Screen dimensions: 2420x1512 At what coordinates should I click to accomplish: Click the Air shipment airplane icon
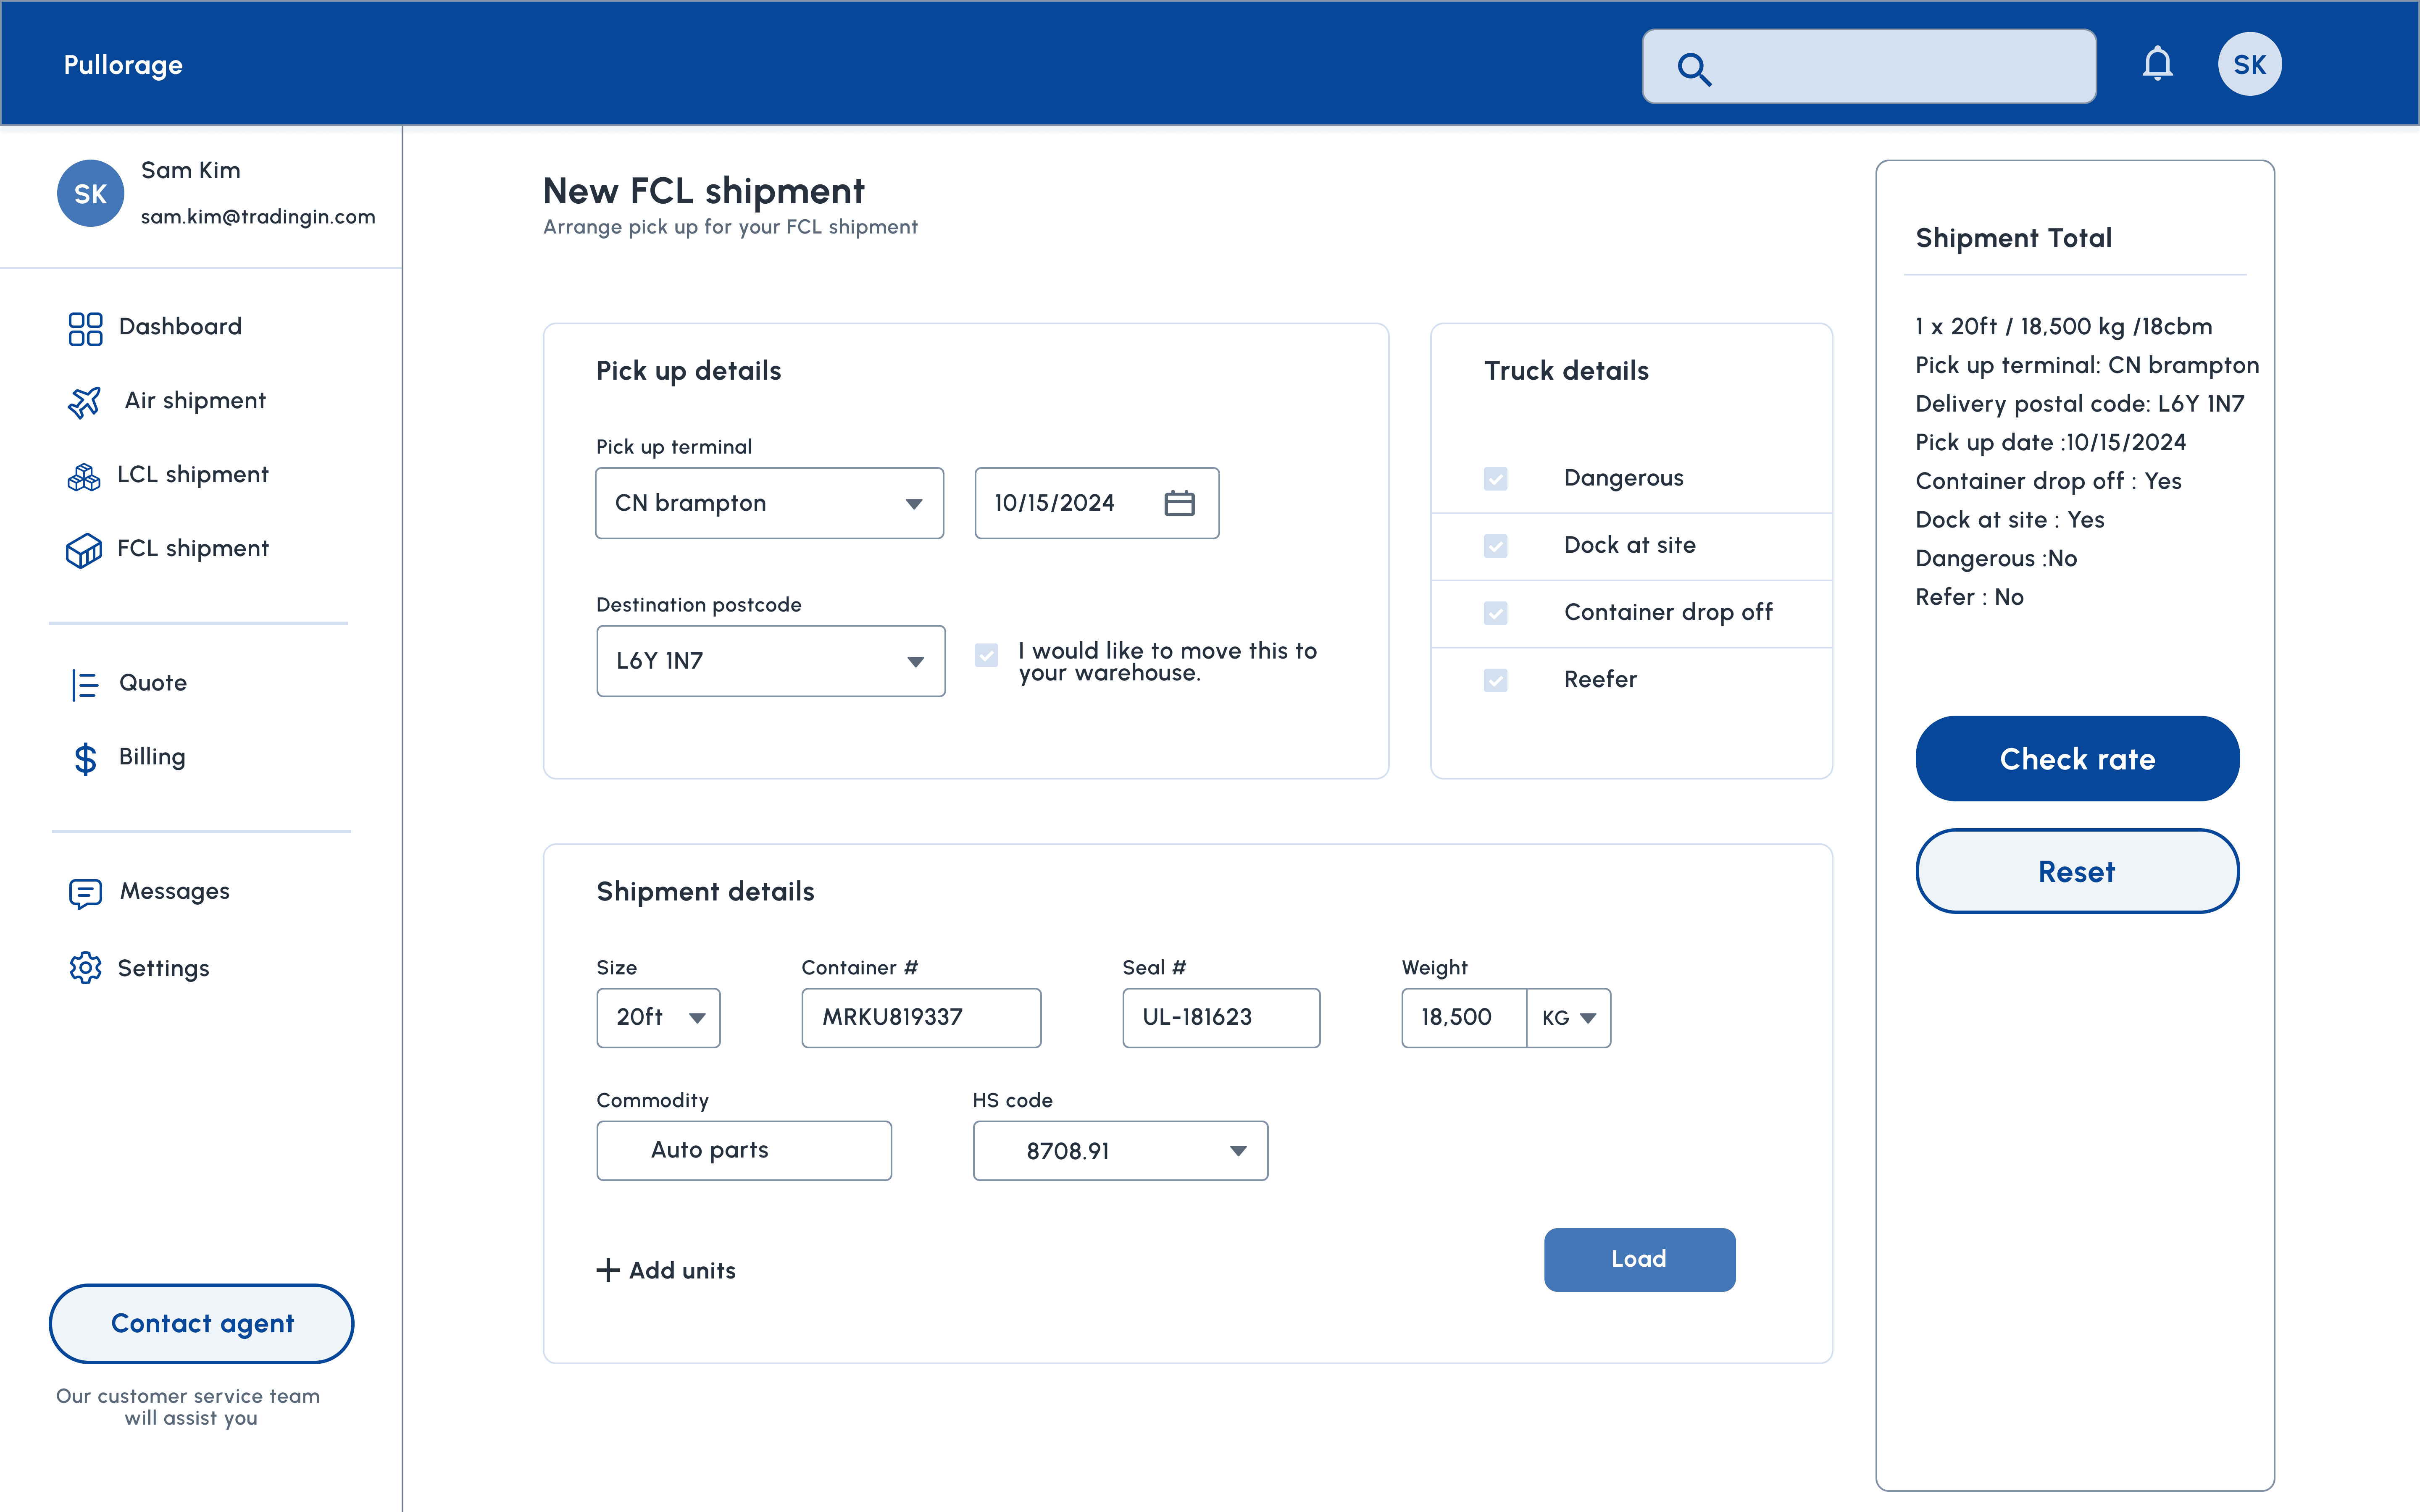[85, 402]
